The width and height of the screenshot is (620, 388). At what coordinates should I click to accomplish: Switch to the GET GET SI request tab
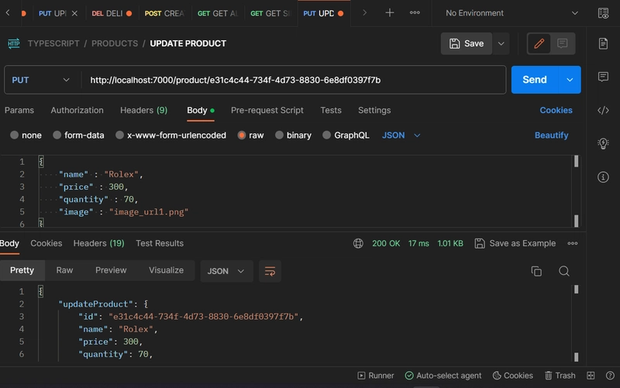click(270, 13)
